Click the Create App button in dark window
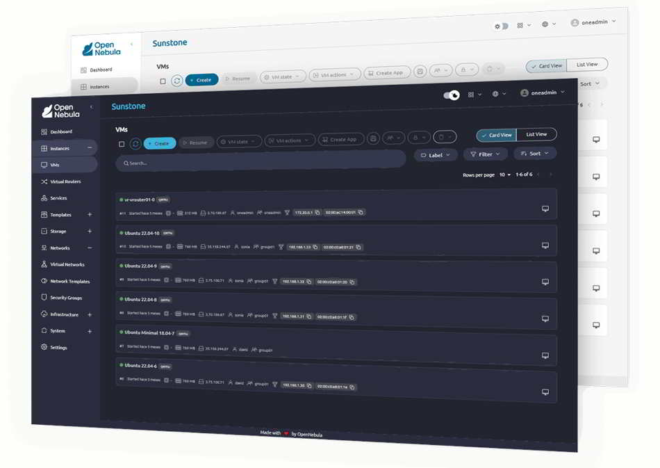 click(340, 140)
